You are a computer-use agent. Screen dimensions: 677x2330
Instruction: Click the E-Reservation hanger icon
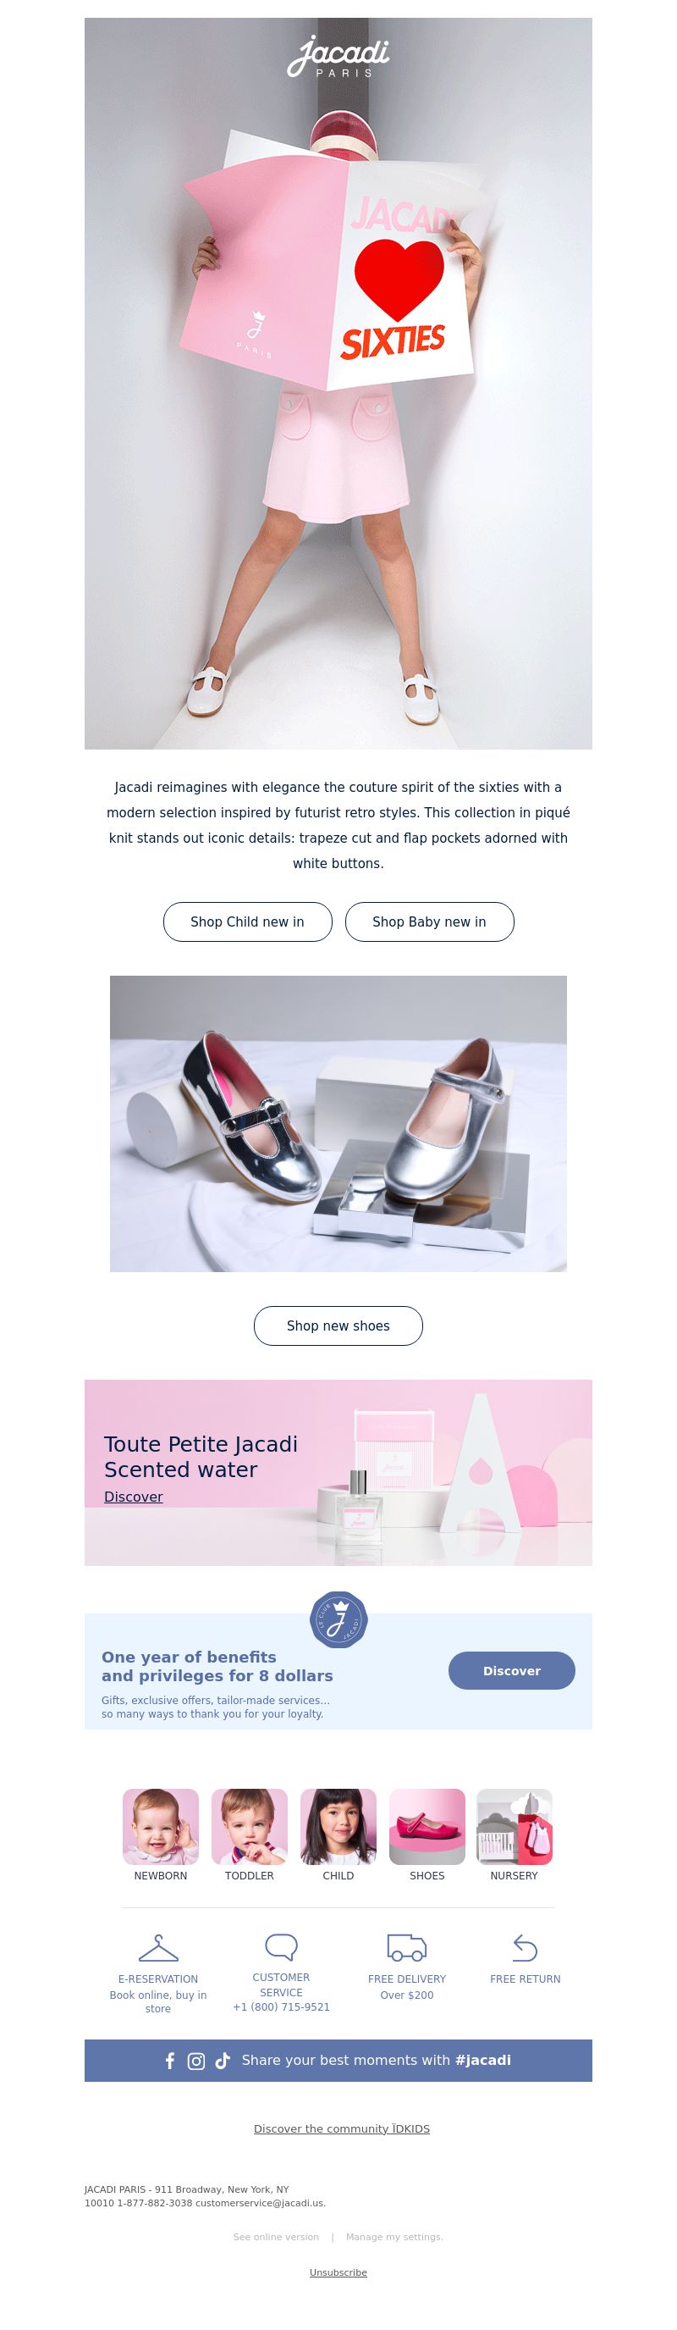pyautogui.click(x=158, y=1947)
